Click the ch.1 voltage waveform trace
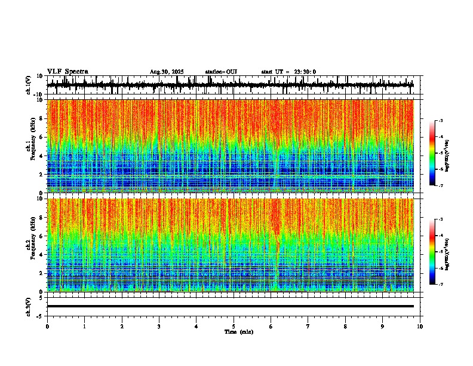This screenshot has height=366, width=473. coord(231,85)
